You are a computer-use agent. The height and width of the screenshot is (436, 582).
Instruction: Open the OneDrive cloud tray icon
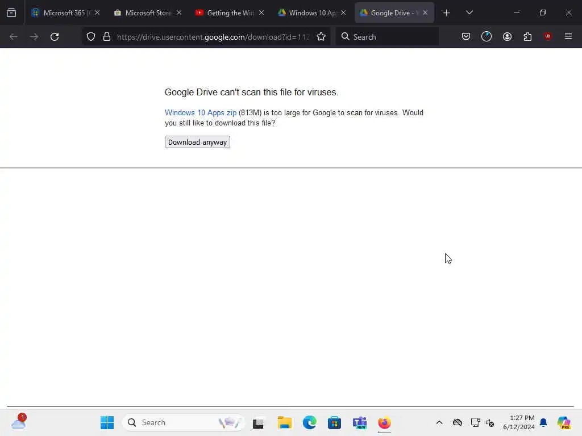pos(458,422)
